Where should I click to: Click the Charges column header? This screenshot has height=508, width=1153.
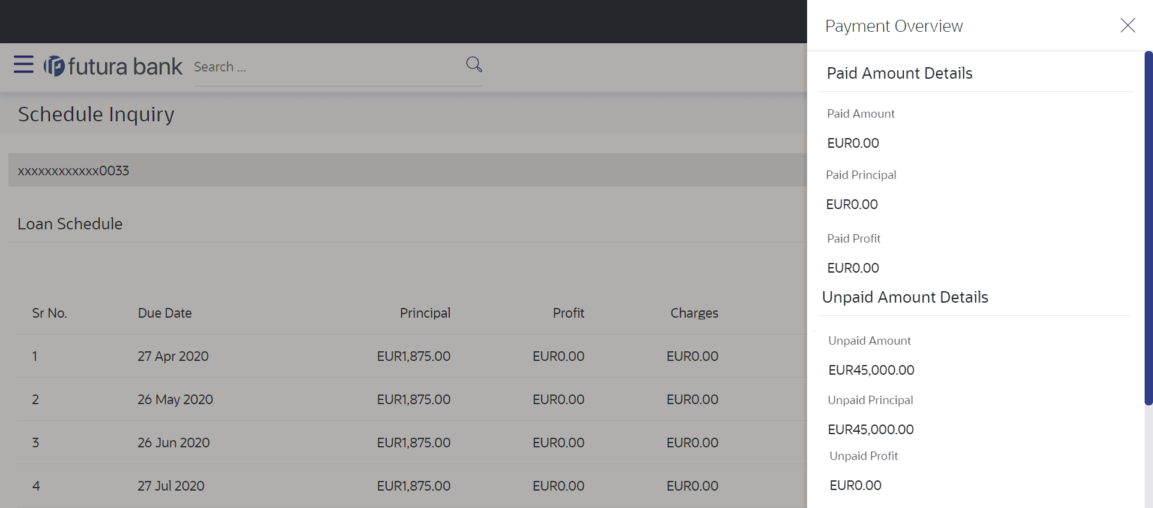point(694,313)
